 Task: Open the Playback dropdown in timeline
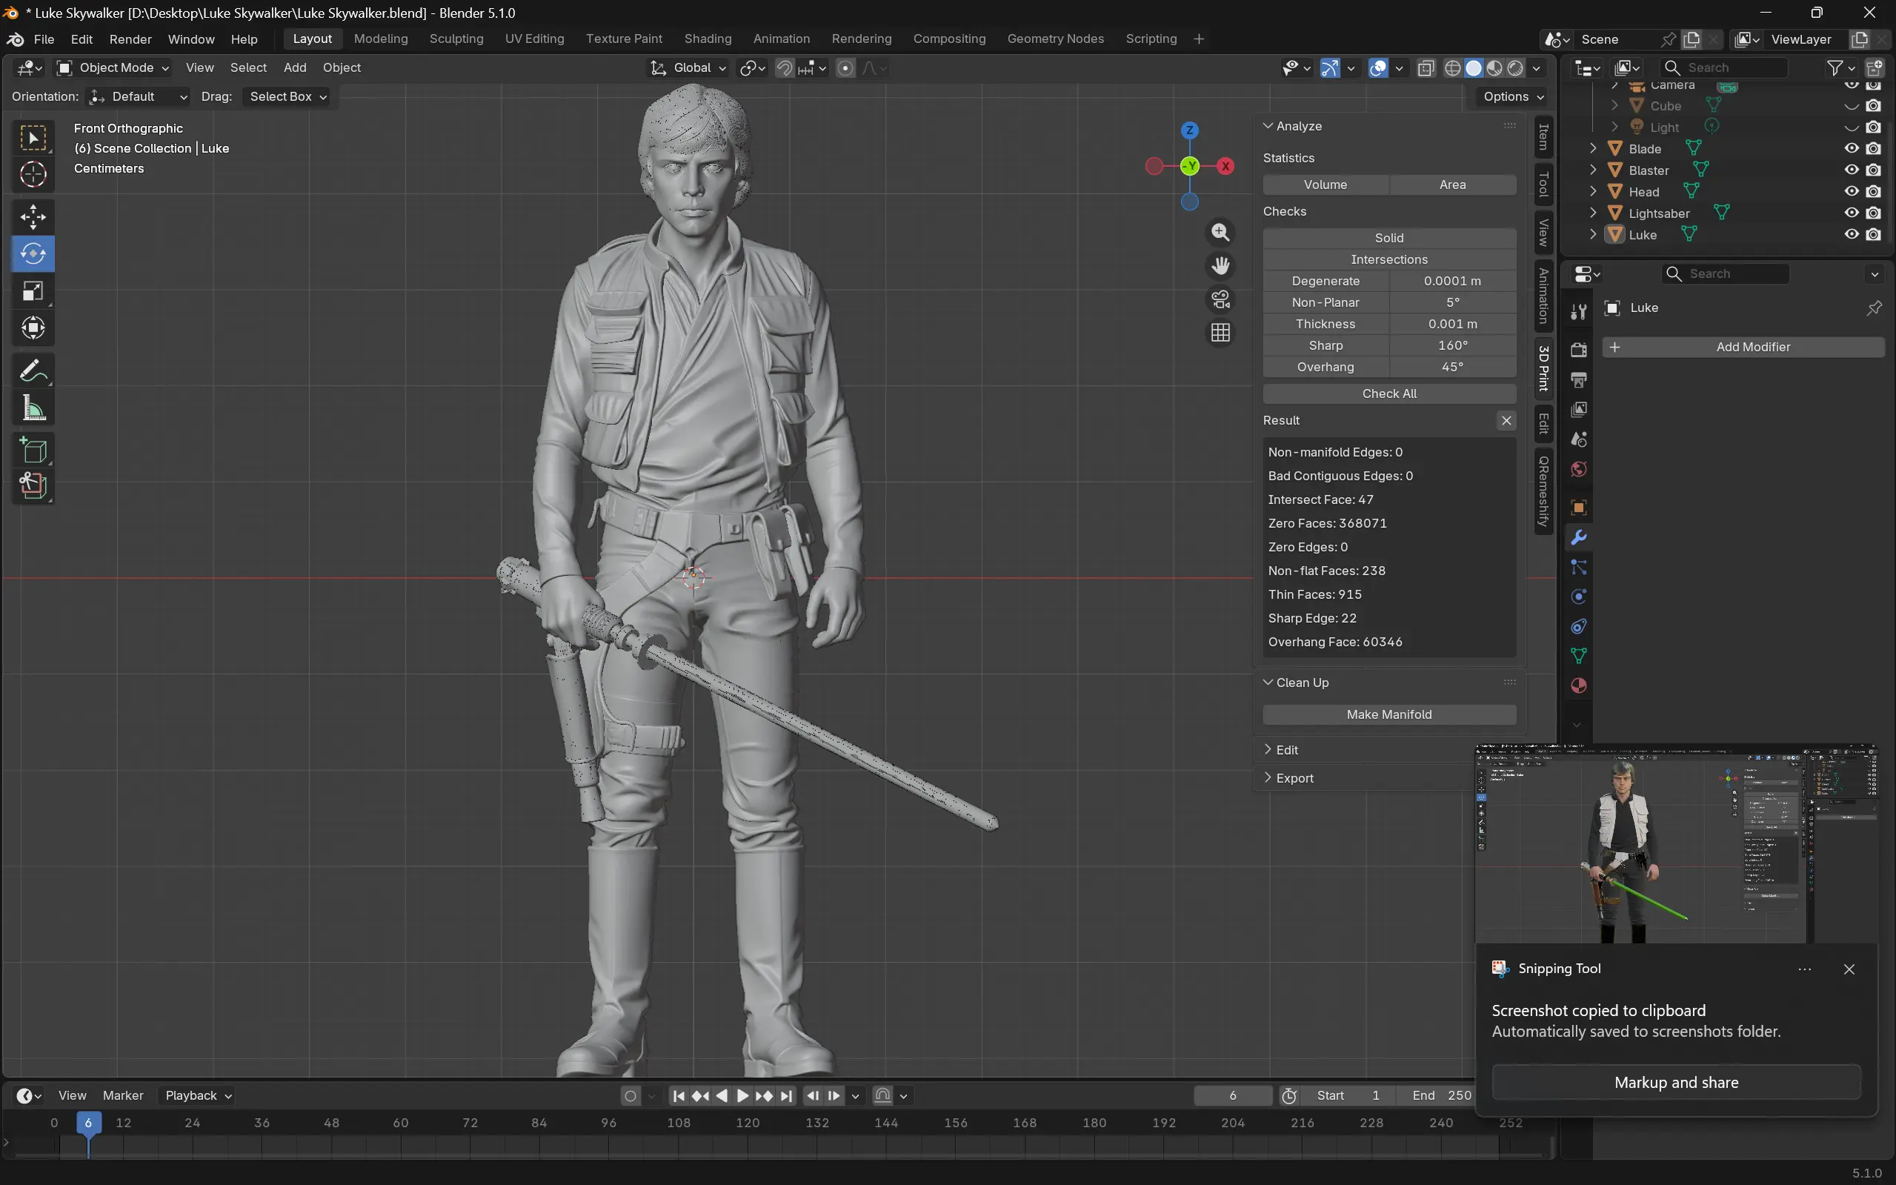[x=197, y=1095]
